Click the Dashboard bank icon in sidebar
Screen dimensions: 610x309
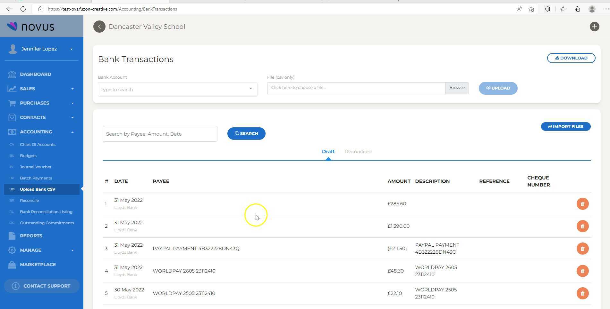(12, 74)
